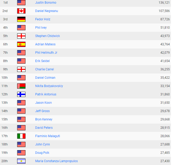The width and height of the screenshot is (172, 165).
Task: Click the US flag next to Justin Bonomo
Action: coord(21,3)
